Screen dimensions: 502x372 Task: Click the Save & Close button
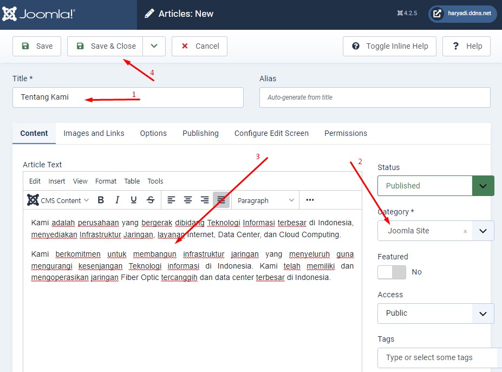point(106,46)
